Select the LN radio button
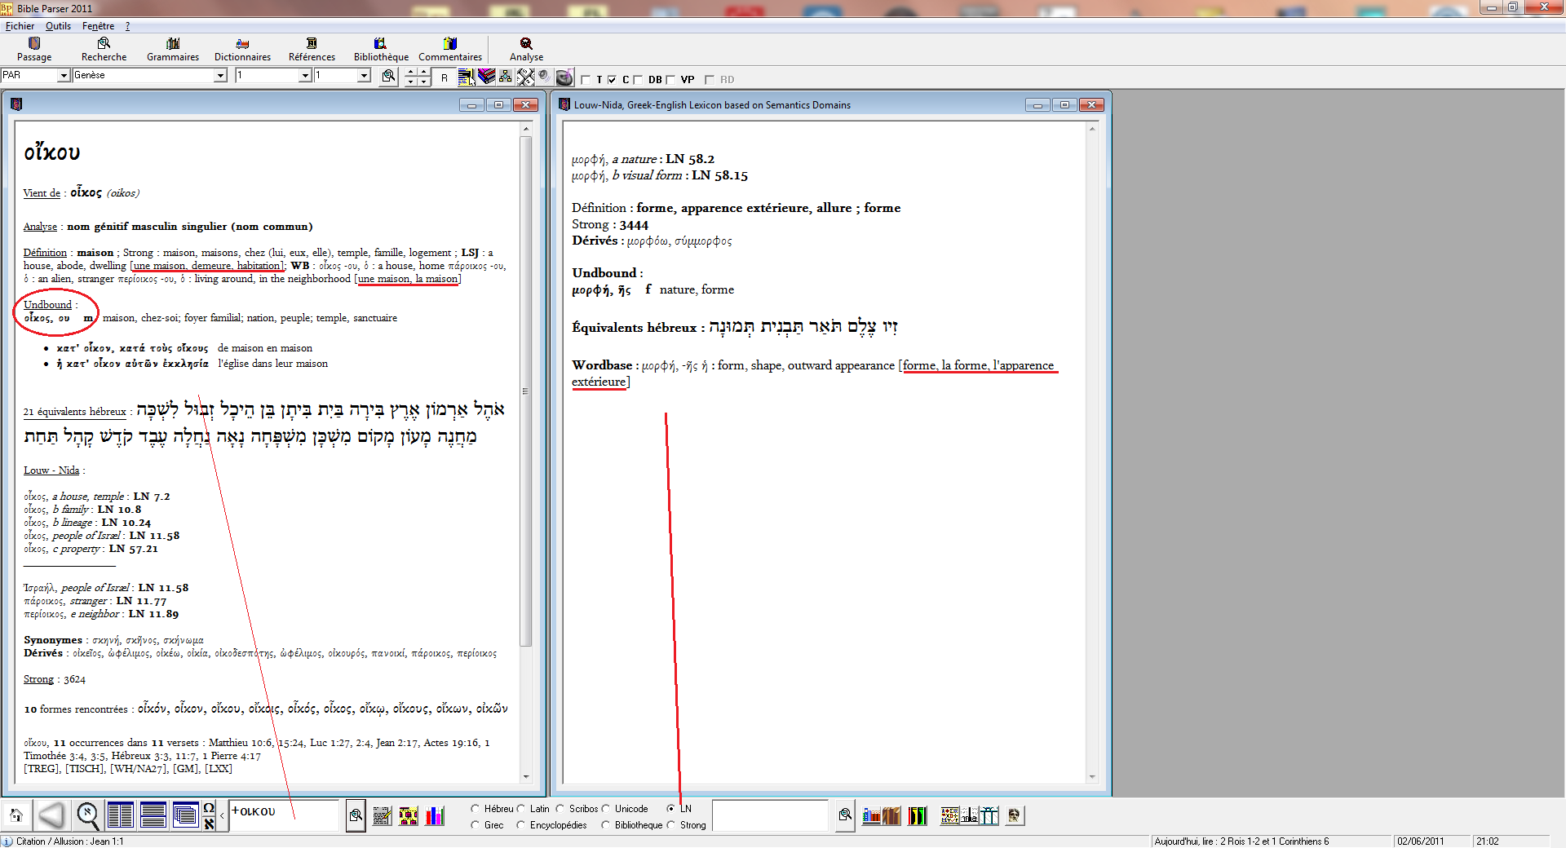The height and width of the screenshot is (848, 1566). click(x=670, y=809)
